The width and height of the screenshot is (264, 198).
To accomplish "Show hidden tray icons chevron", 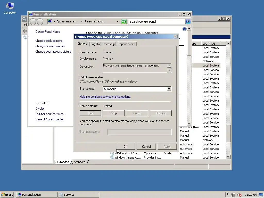I will click(228, 194).
